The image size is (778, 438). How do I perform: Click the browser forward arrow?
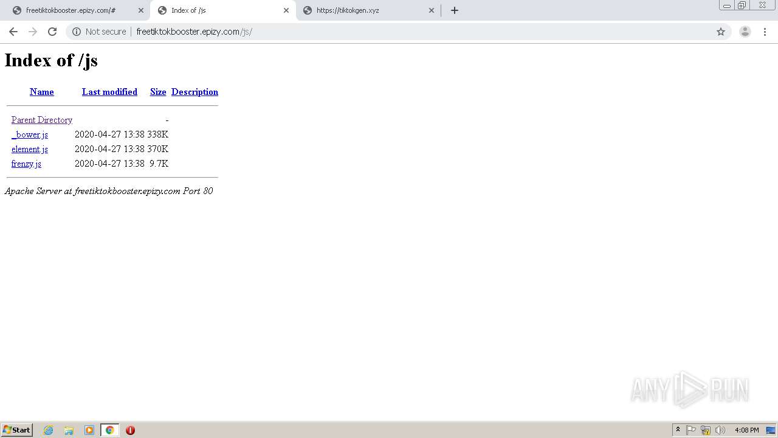33,32
